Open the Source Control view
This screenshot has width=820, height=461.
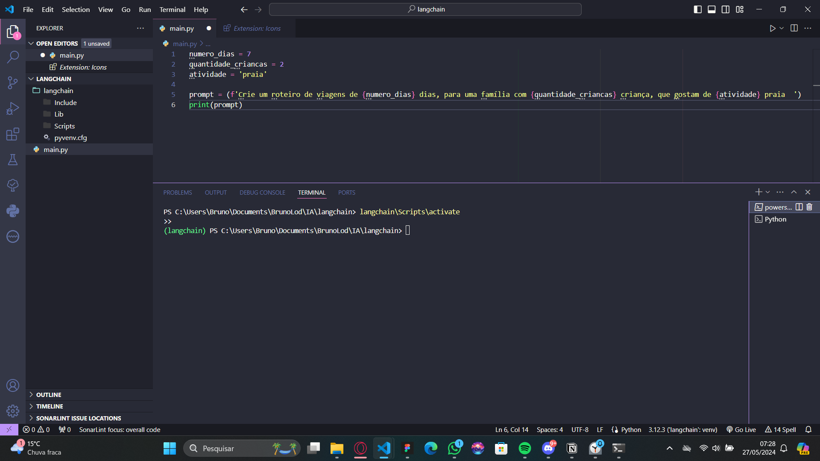pyautogui.click(x=13, y=82)
